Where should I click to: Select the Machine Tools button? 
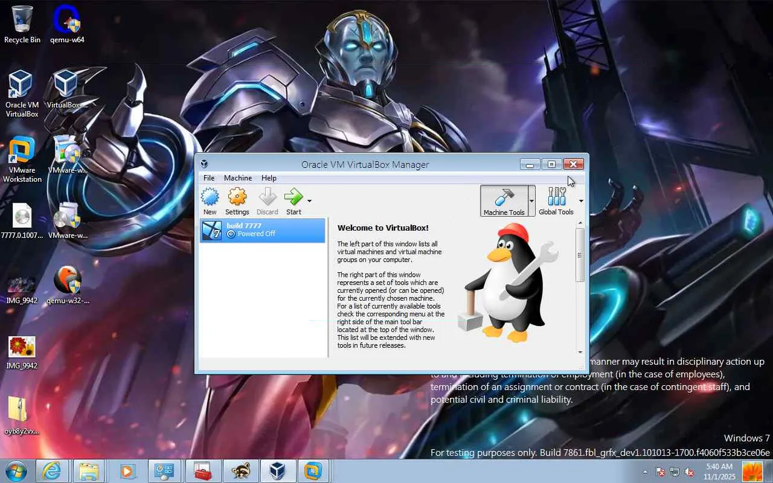point(504,201)
